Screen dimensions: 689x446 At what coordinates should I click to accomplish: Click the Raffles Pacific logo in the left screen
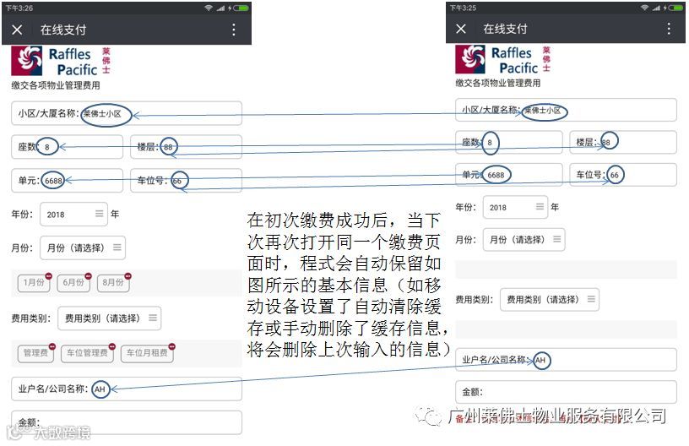pyautogui.click(x=61, y=61)
